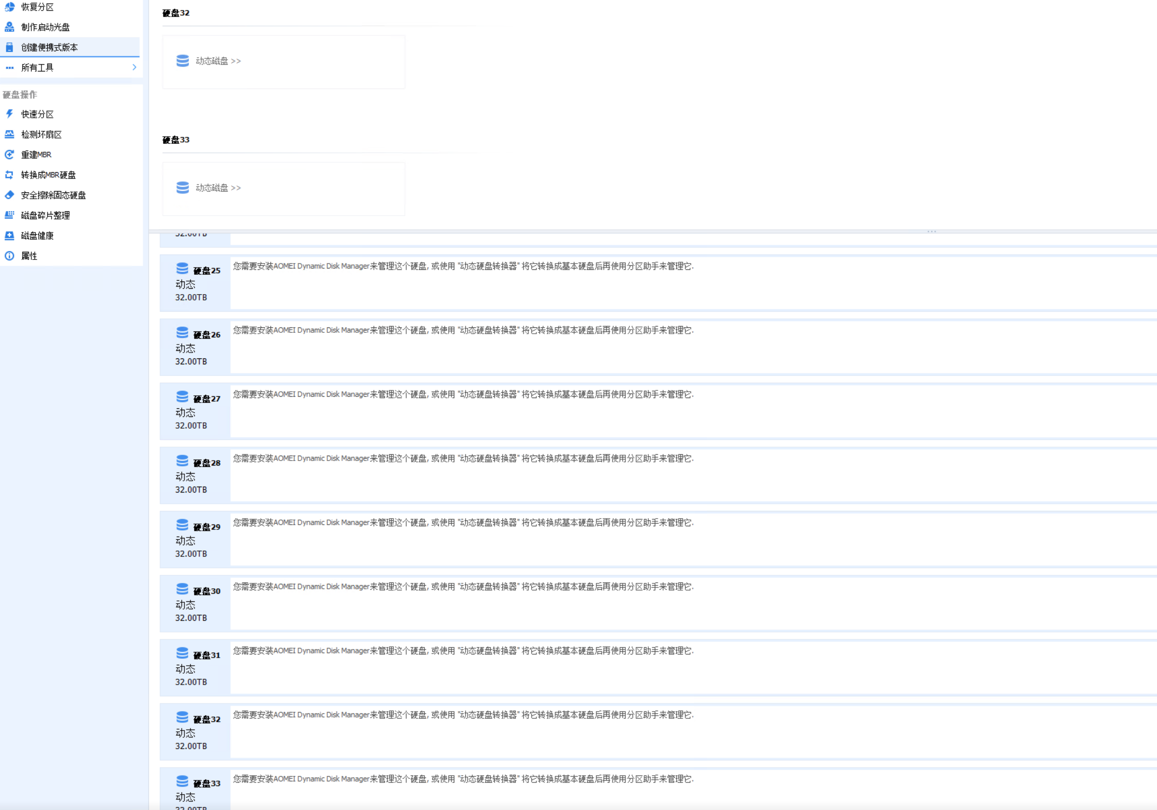
Task: Open 动态磁盘 >> link under 硬盘33
Action: point(218,188)
